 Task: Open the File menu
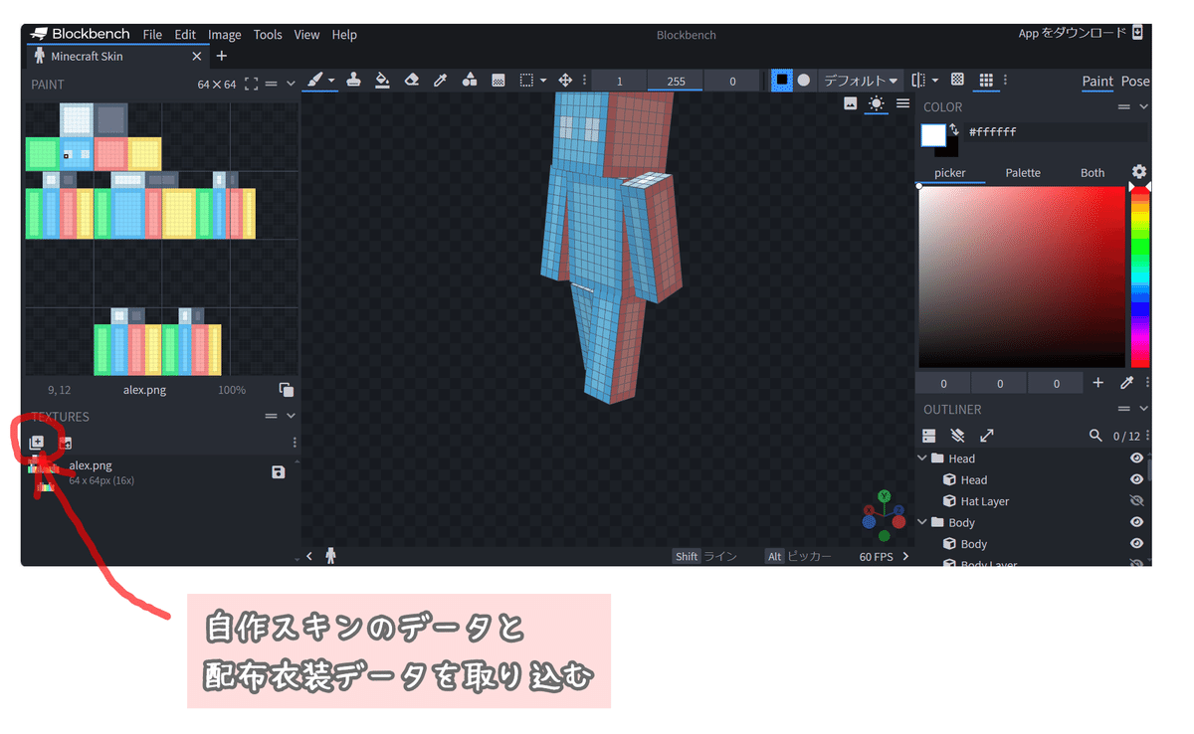pyautogui.click(x=152, y=35)
